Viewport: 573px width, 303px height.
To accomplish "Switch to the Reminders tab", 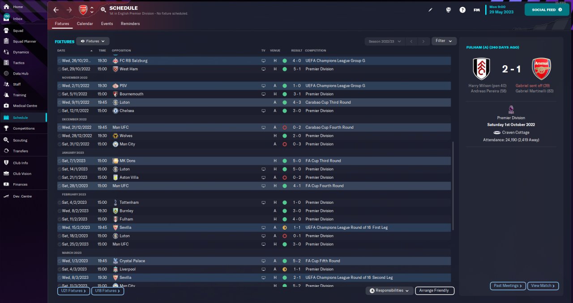I will coord(130,24).
